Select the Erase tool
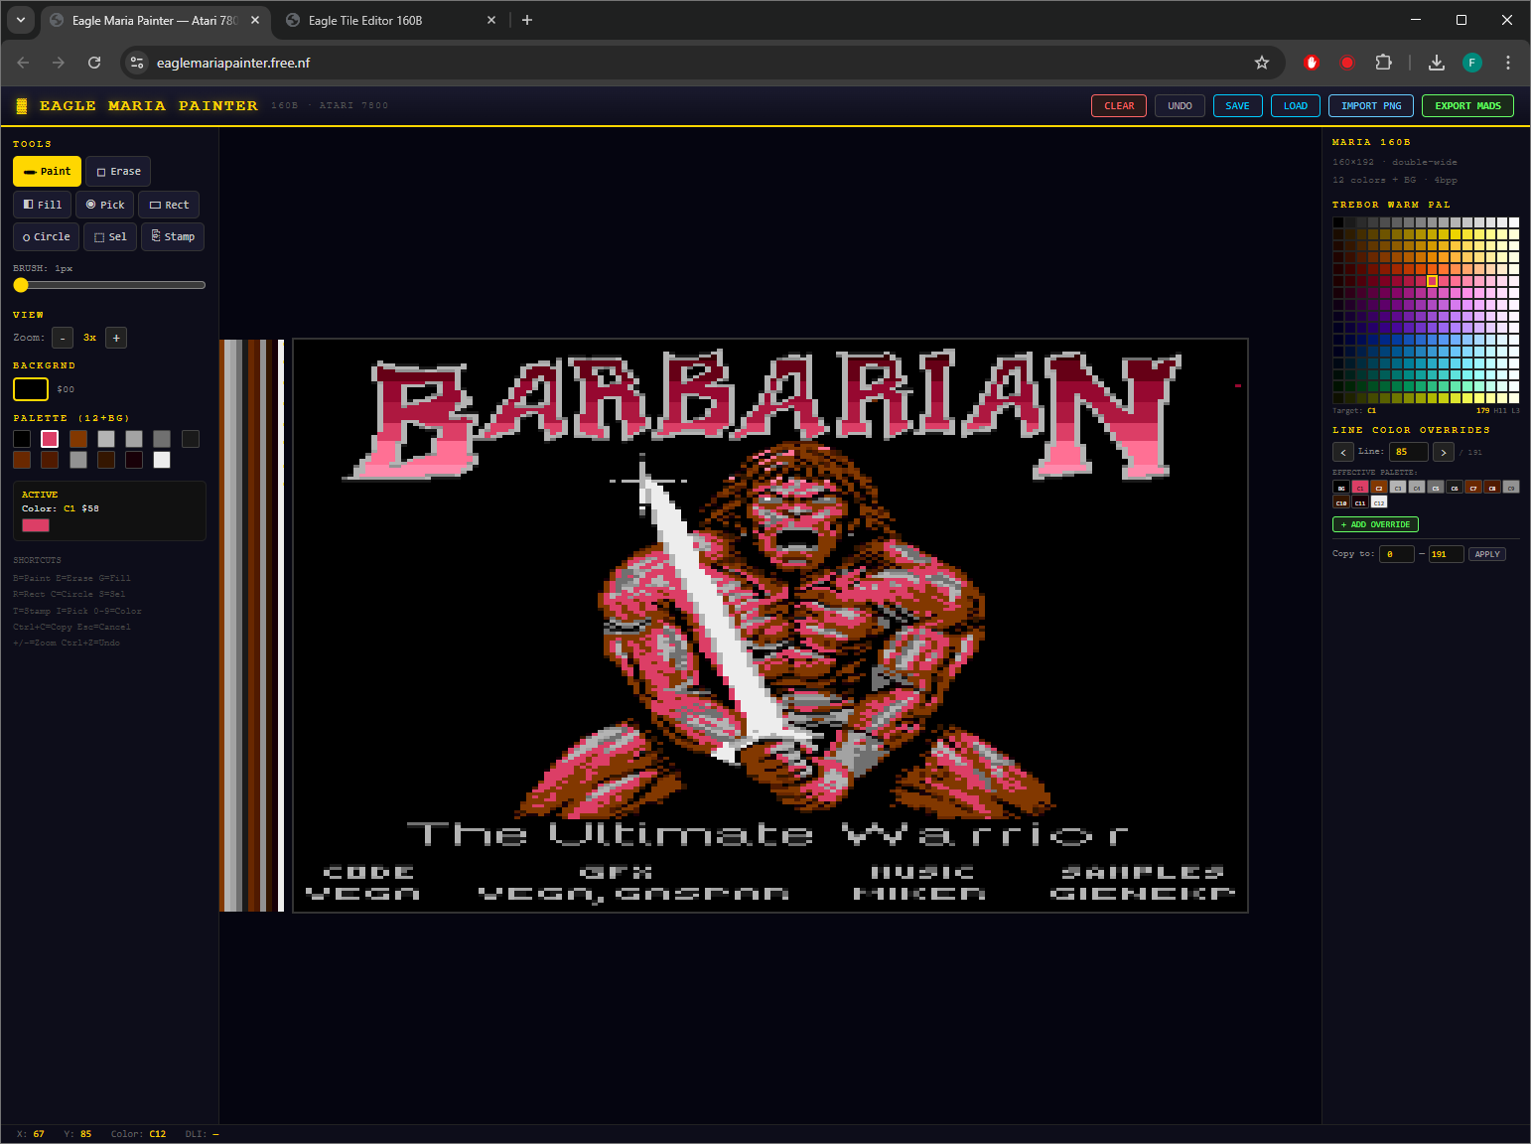The height and width of the screenshot is (1144, 1531). (x=118, y=172)
